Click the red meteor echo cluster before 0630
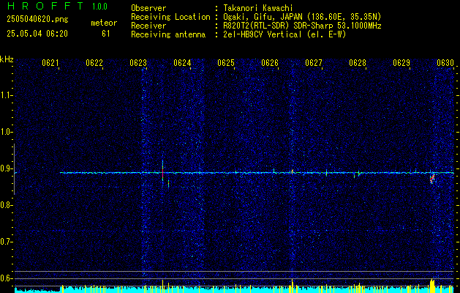This screenshot has width=460, height=293. [432, 179]
